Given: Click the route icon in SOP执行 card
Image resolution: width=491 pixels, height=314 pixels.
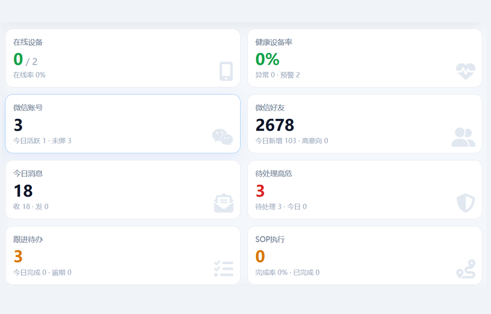Looking at the screenshot, I should [x=466, y=269].
